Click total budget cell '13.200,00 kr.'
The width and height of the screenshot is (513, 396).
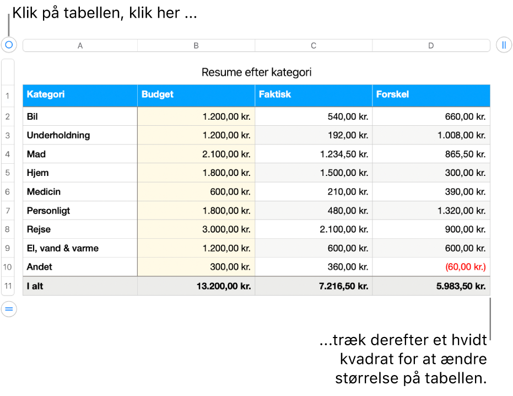point(196,286)
